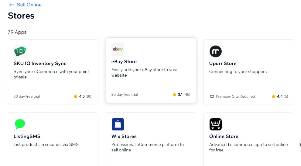The height and width of the screenshot is (166, 301).
Task: Open the Upurr Store title
Action: coord(223,64)
